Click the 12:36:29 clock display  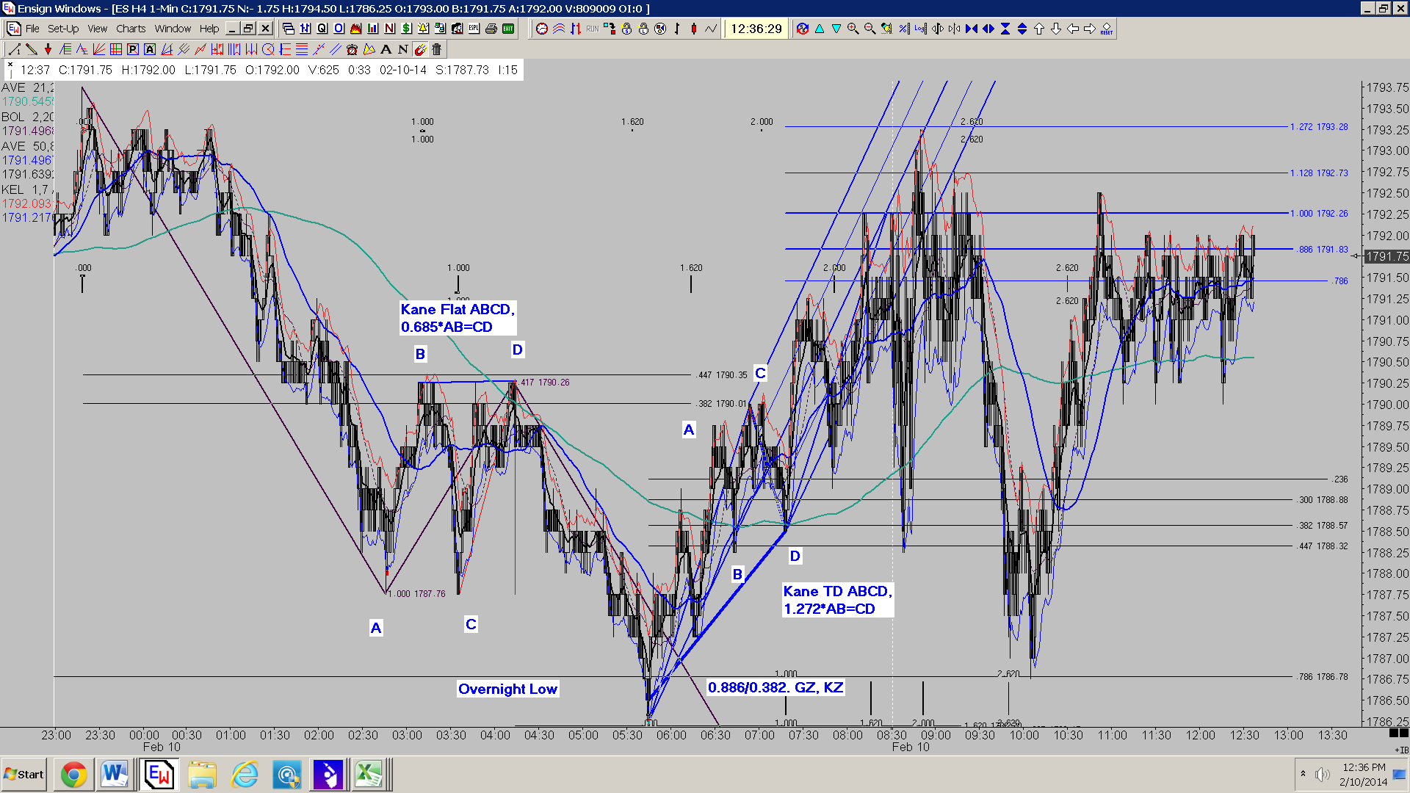click(x=756, y=29)
